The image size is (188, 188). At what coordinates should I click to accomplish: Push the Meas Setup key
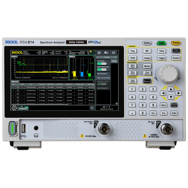pos(133,73)
